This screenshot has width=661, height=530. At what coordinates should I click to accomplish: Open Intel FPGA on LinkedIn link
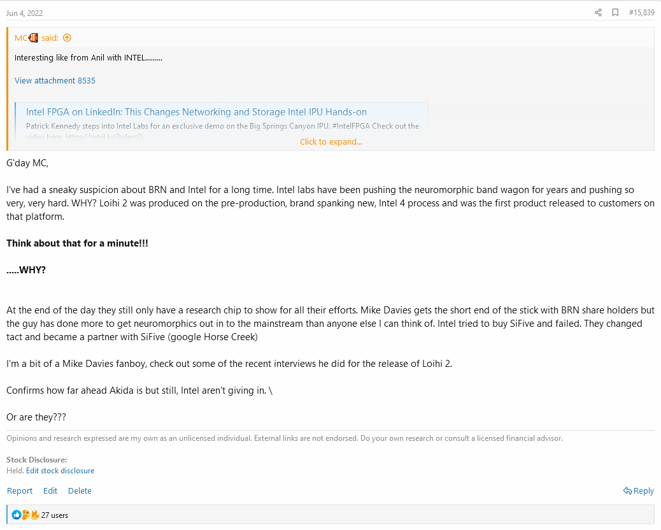pos(196,111)
